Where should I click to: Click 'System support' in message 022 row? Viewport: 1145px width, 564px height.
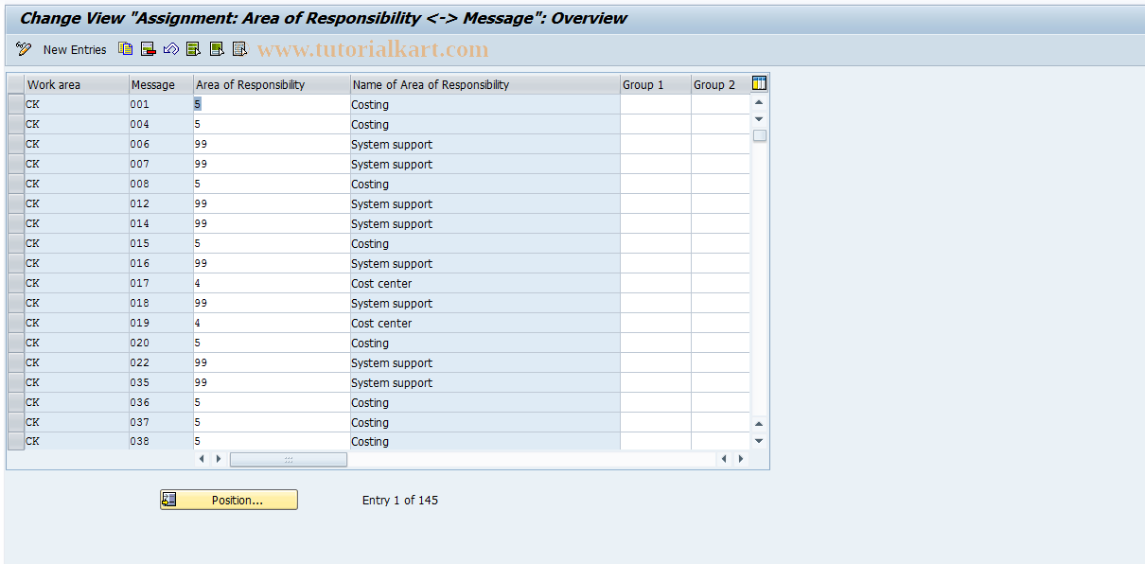[392, 363]
